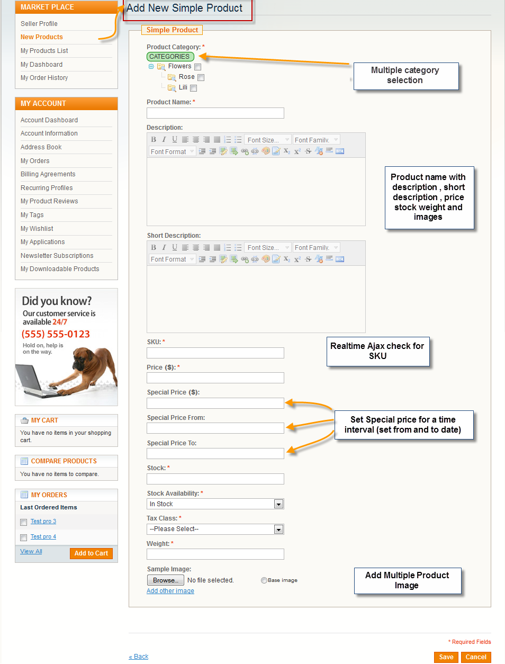Open My Order History
This screenshot has height=664, width=505.
pos(44,78)
